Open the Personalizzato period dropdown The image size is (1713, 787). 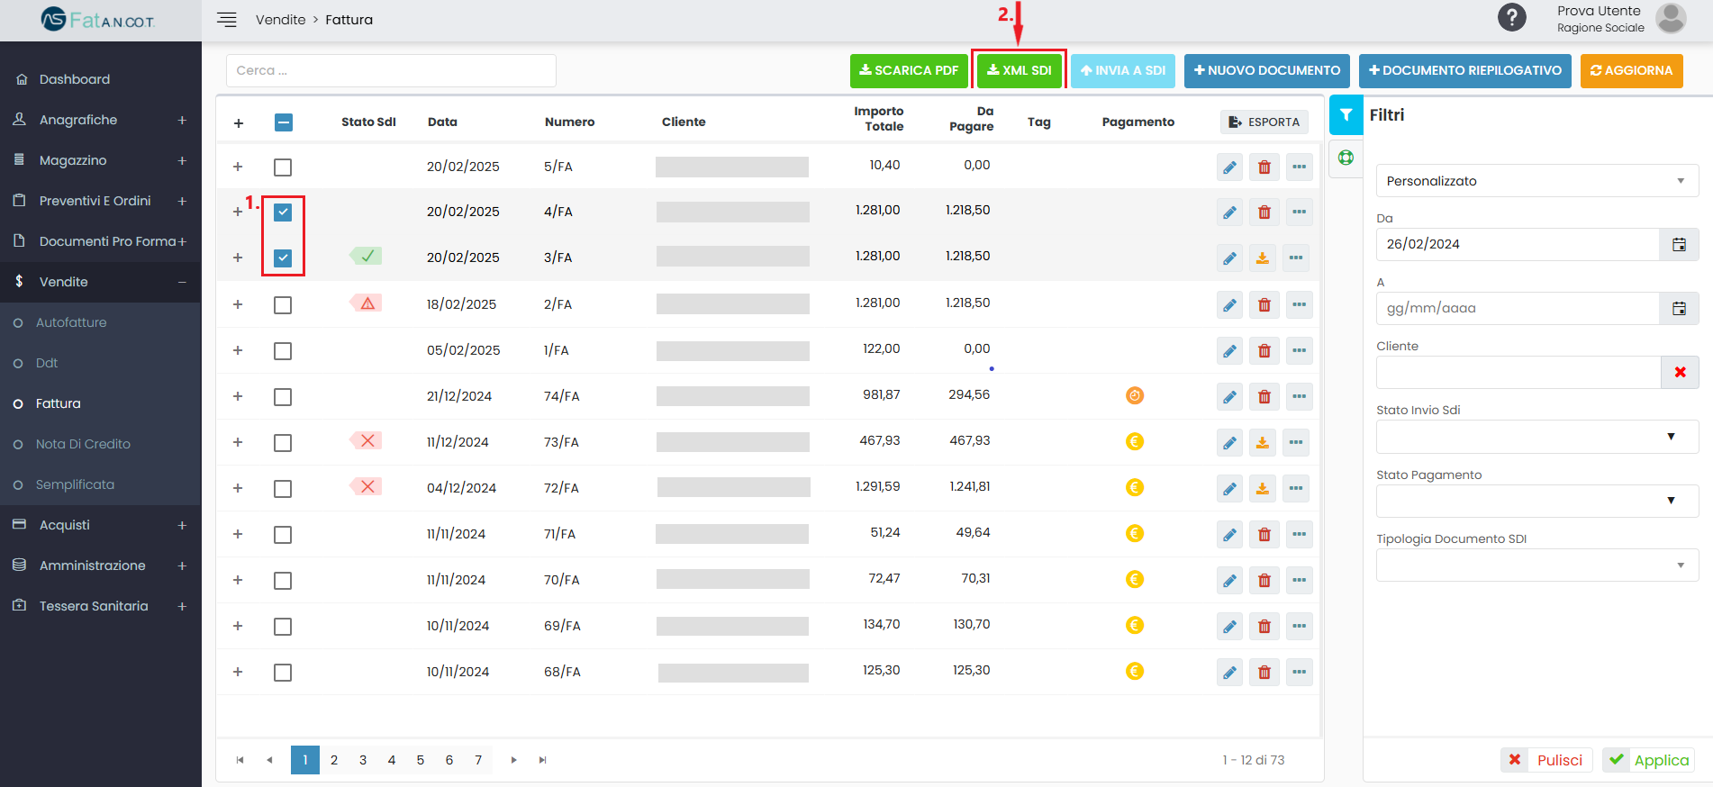click(1536, 181)
